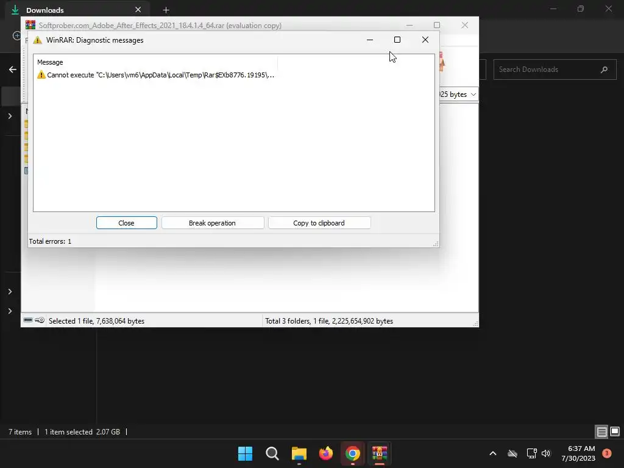
Task: Click Total 3 folders status text
Action: 329,321
